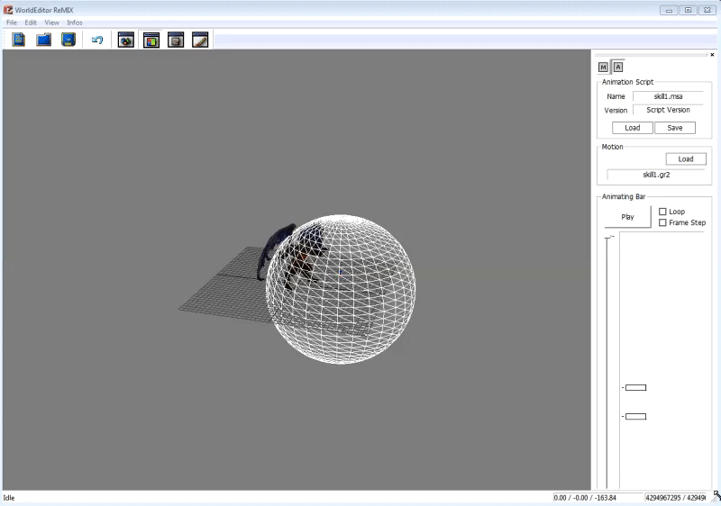Click Load in Animation Script group

(633, 128)
